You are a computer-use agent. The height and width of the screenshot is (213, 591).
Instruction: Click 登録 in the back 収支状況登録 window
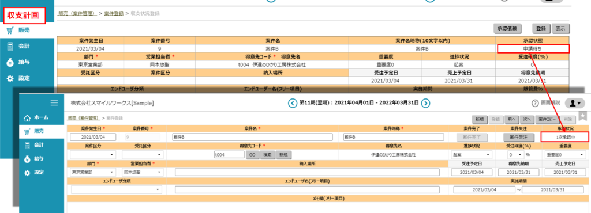pos(541,29)
